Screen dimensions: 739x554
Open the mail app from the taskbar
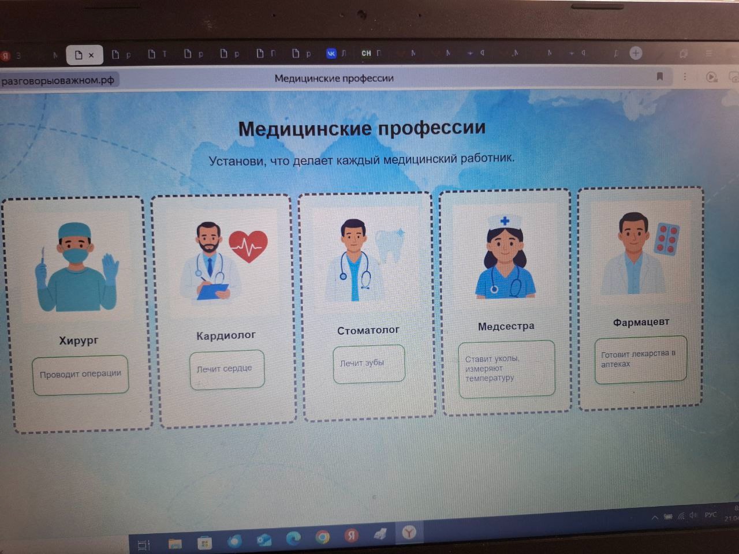point(264,540)
